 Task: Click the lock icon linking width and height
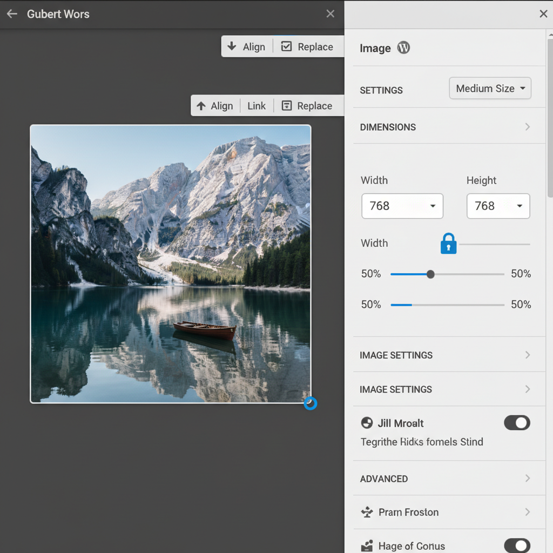(x=448, y=244)
